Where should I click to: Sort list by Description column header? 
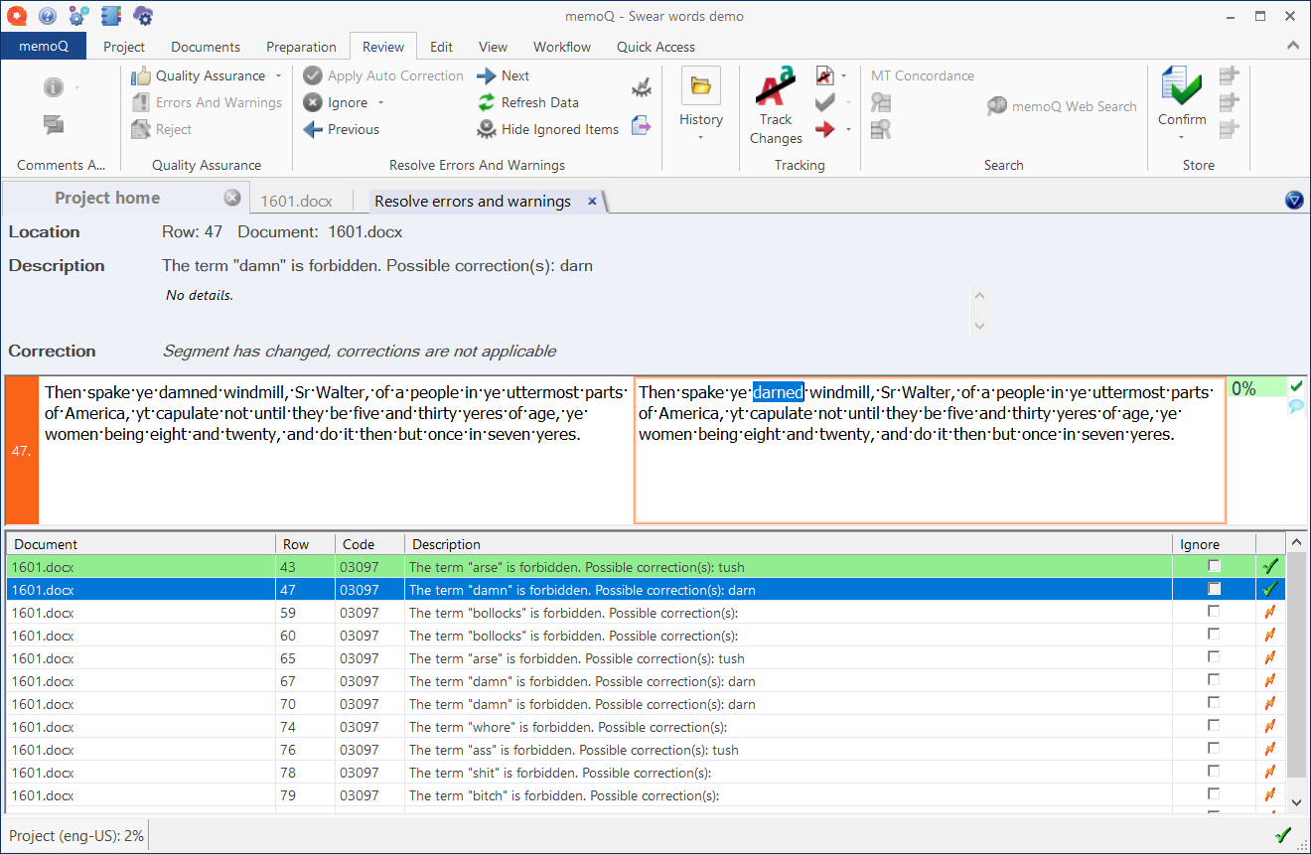pyautogui.click(x=789, y=544)
